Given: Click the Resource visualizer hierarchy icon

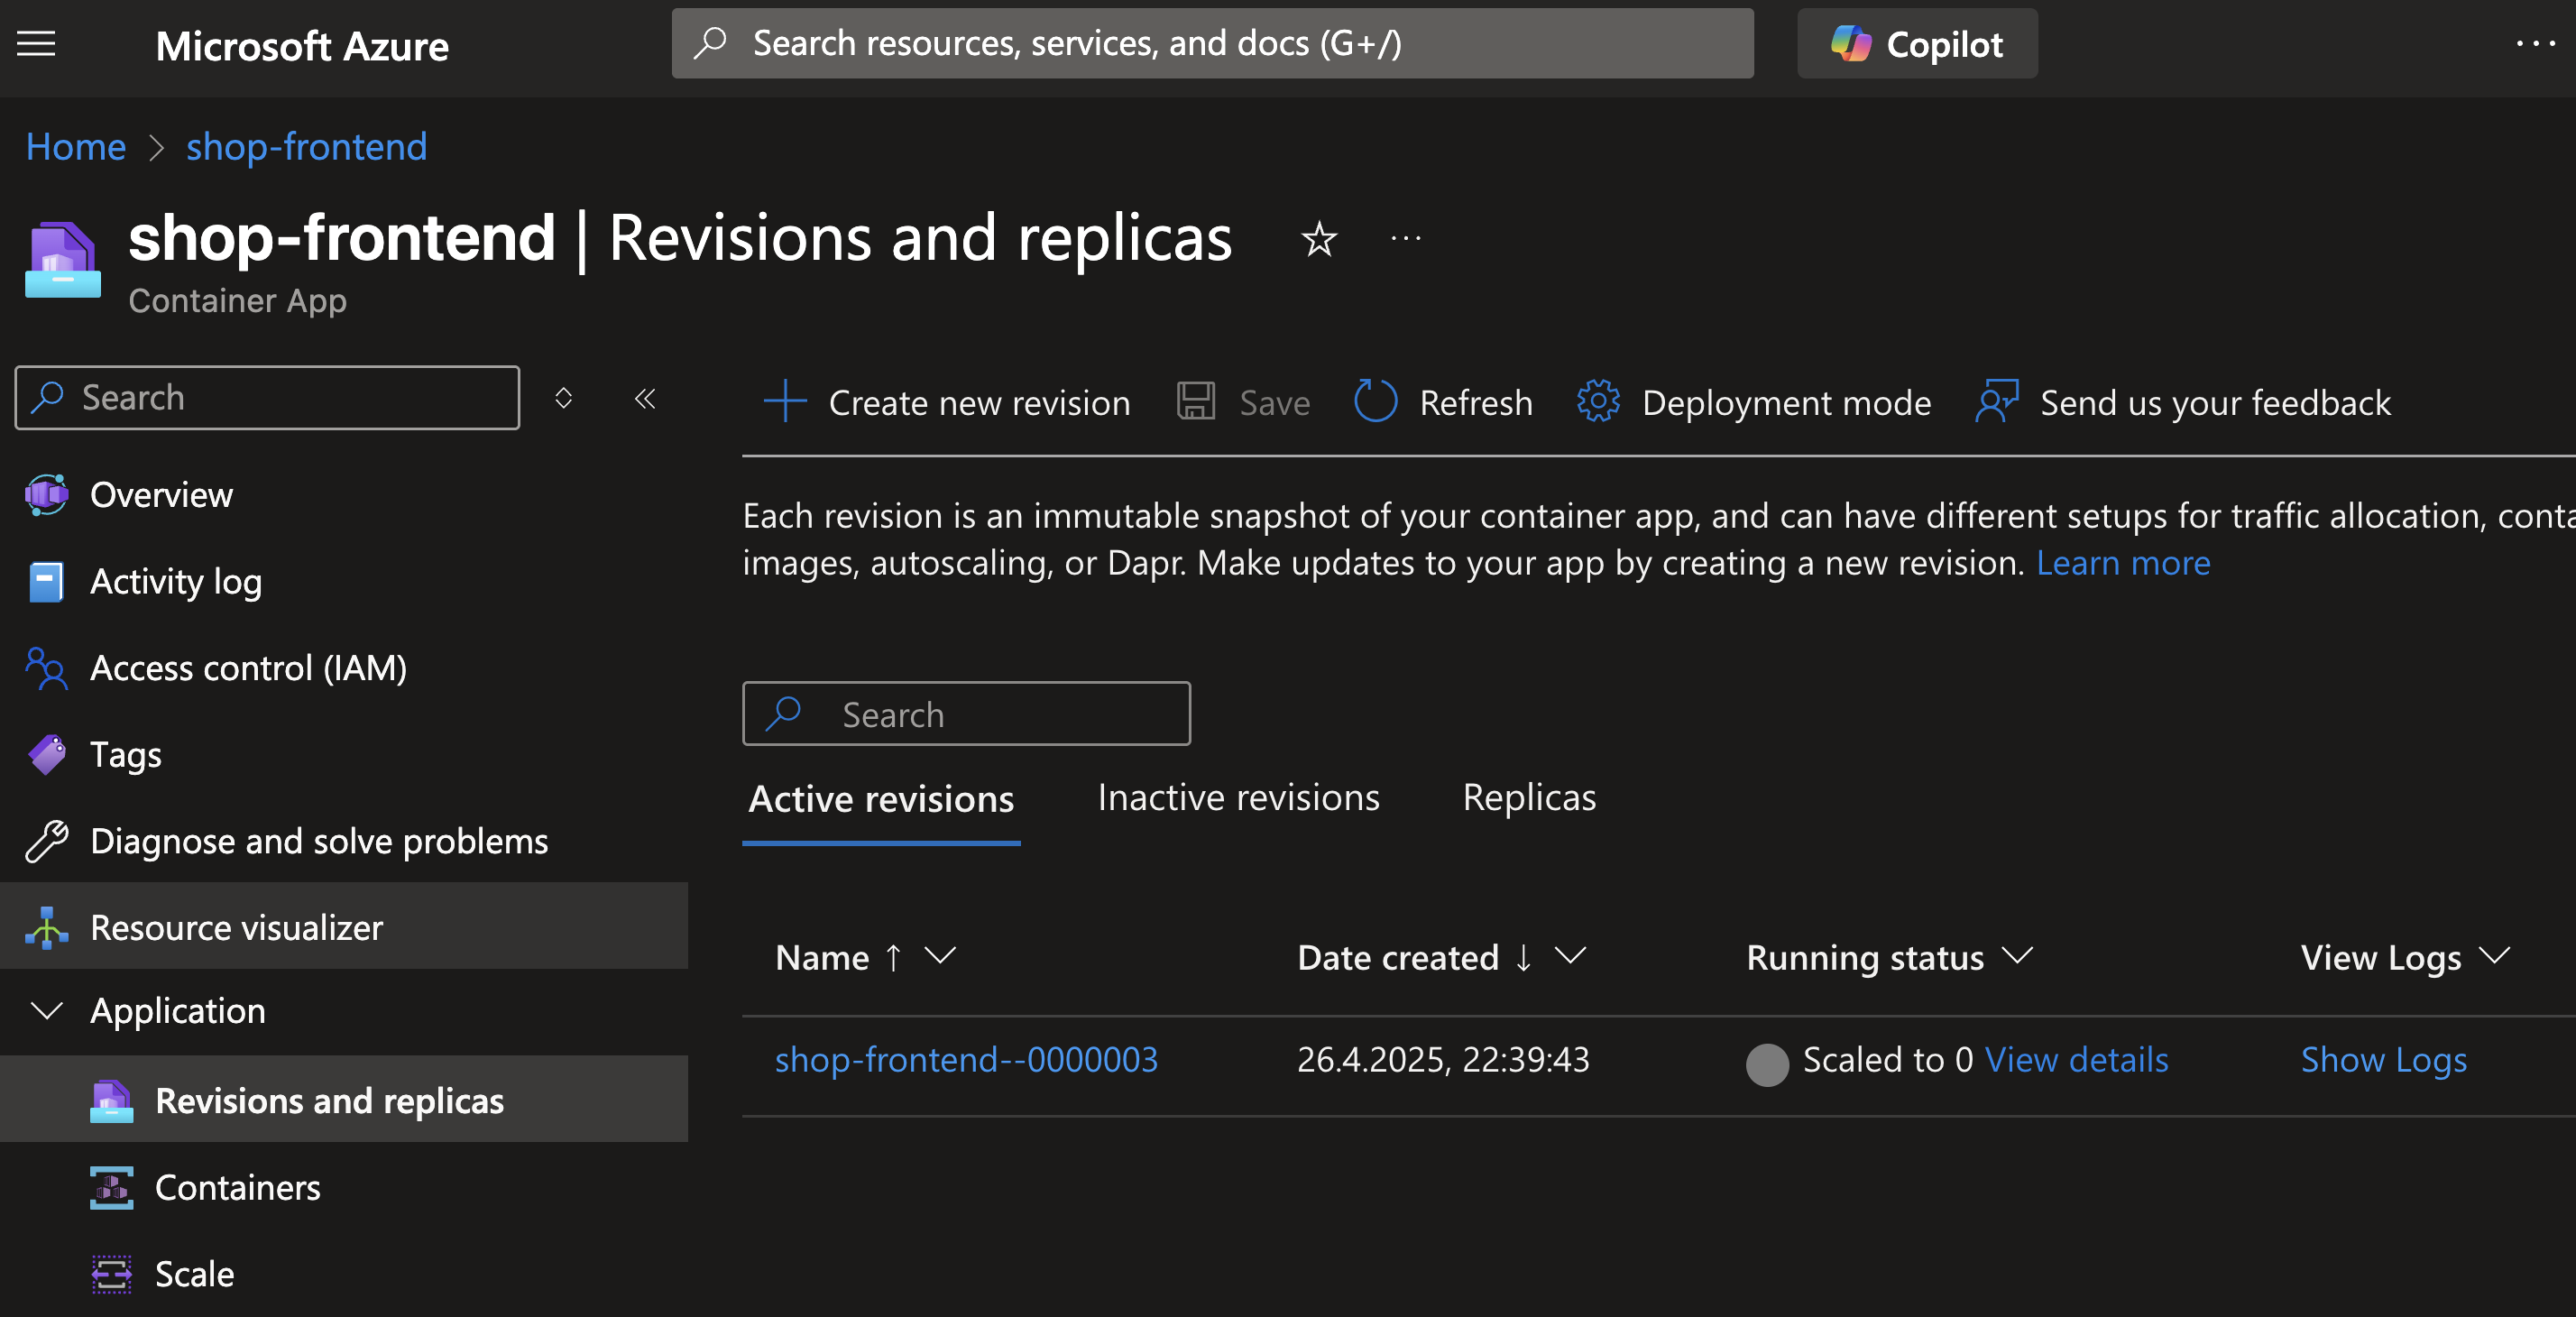Looking at the screenshot, I should (x=46, y=927).
